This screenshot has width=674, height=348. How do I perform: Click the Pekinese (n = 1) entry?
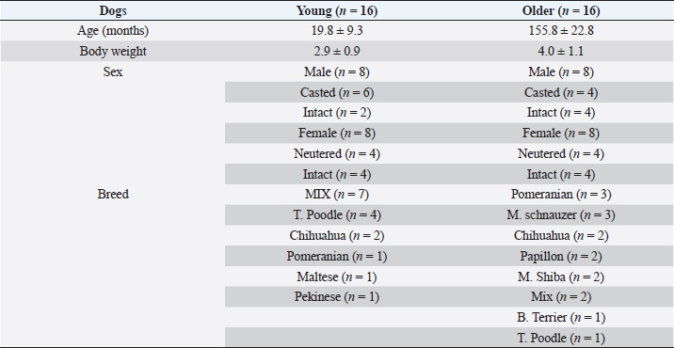pyautogui.click(x=337, y=296)
